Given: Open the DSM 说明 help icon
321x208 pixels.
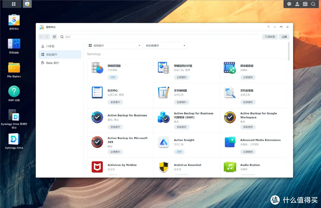Looking at the screenshot, I should (x=14, y=92).
